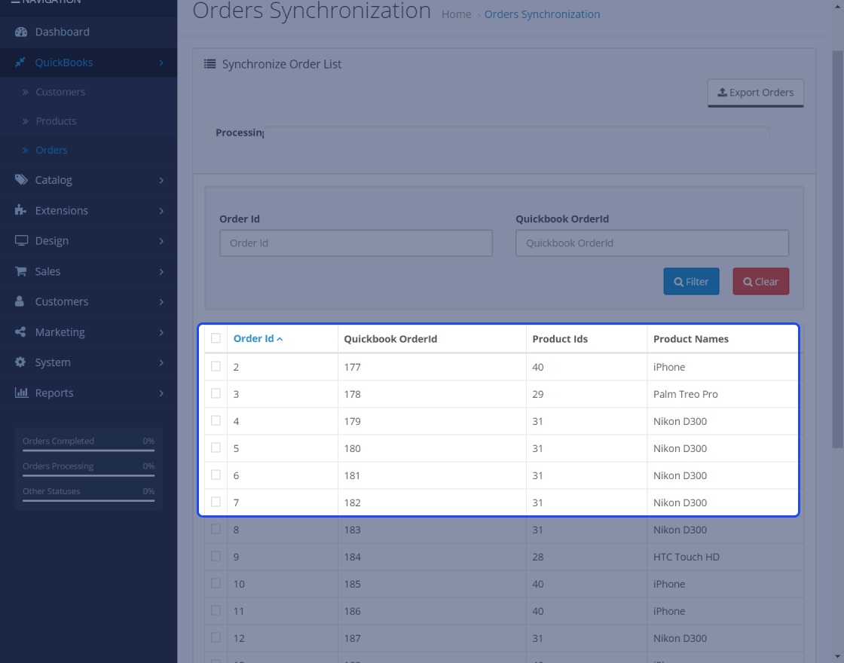The image size is (844, 663).
Task: Expand the Customers menu chevron
Action: 161,302
